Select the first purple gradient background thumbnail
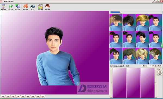Screen dimensions: 163x99 (x=120, y=83)
